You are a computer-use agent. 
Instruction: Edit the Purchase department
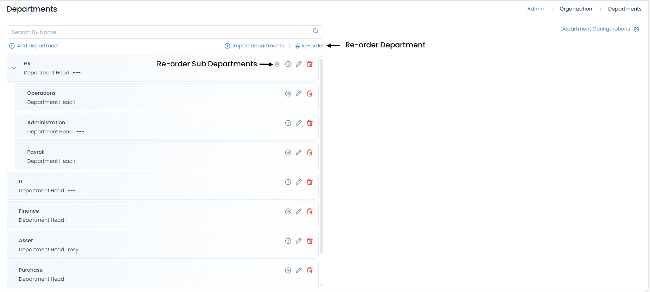[x=299, y=270]
